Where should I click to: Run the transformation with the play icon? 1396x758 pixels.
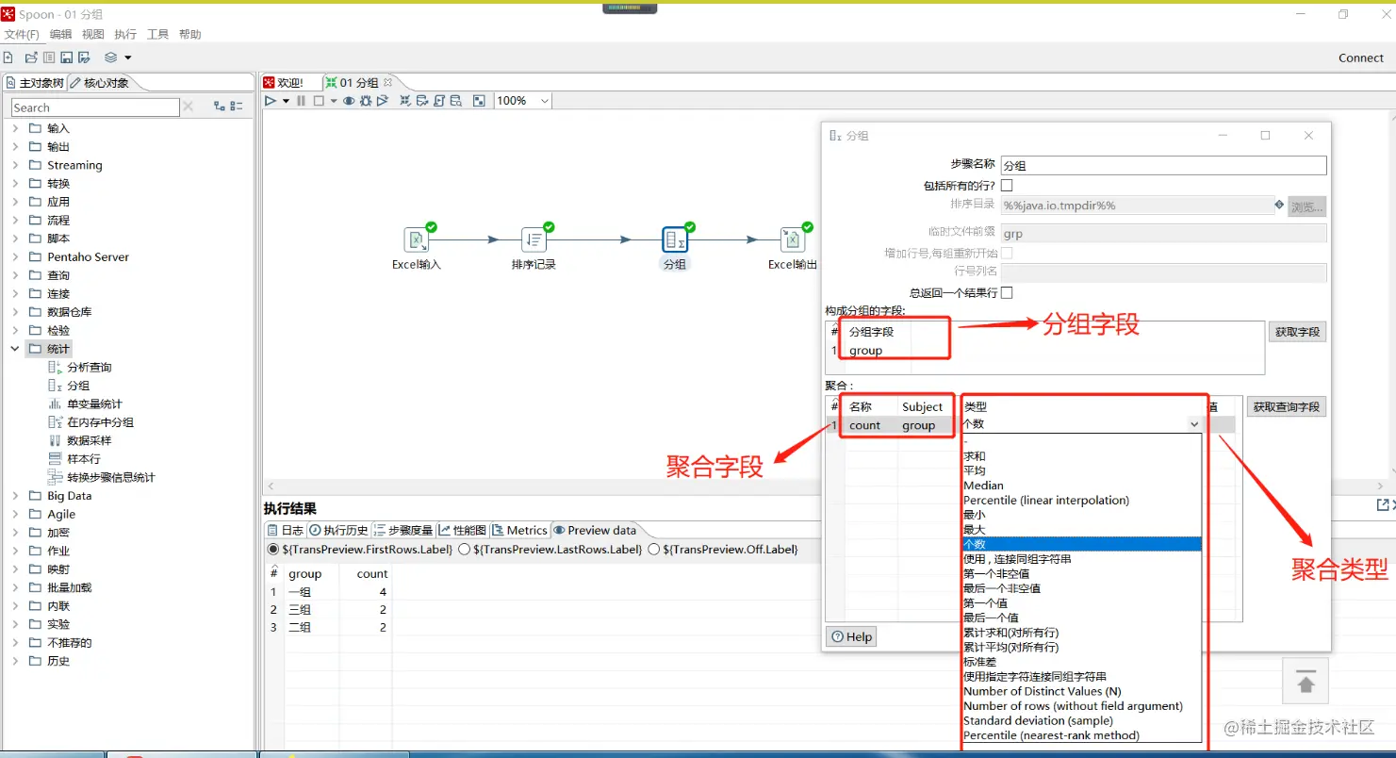[270, 101]
